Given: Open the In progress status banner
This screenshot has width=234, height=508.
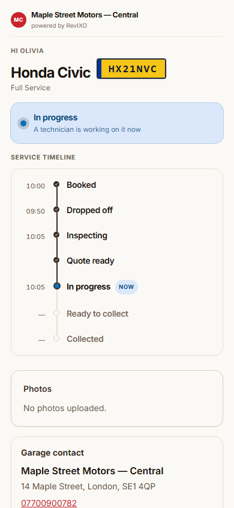Looking at the screenshot, I should click(x=117, y=123).
